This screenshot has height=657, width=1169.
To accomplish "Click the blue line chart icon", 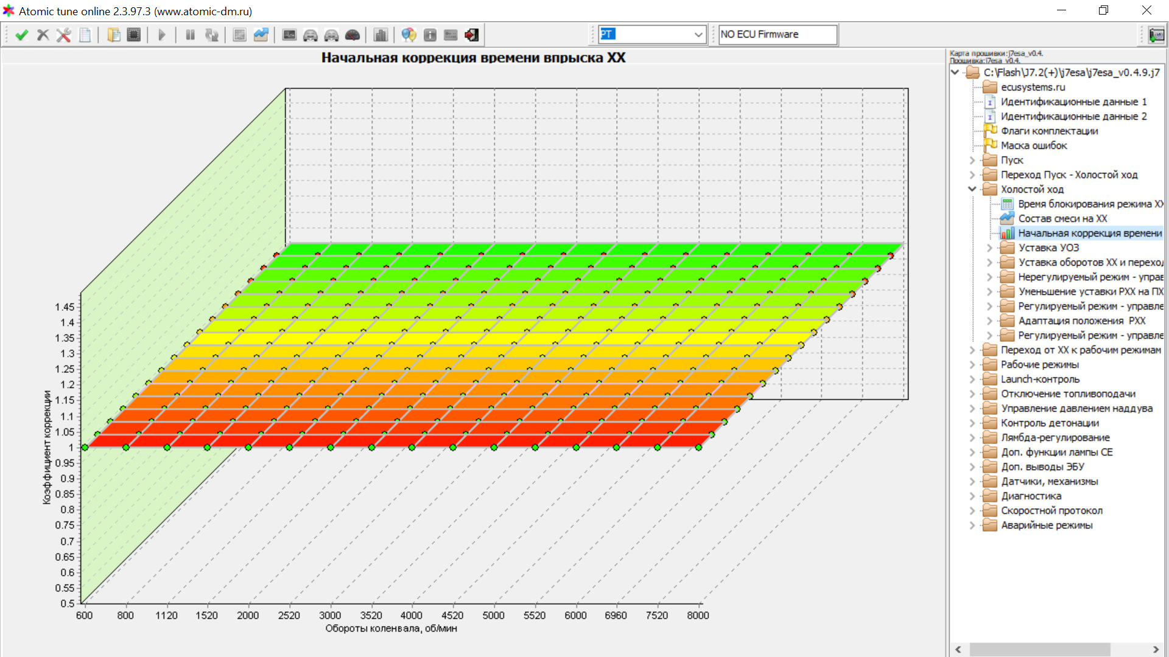I will 261,35.
